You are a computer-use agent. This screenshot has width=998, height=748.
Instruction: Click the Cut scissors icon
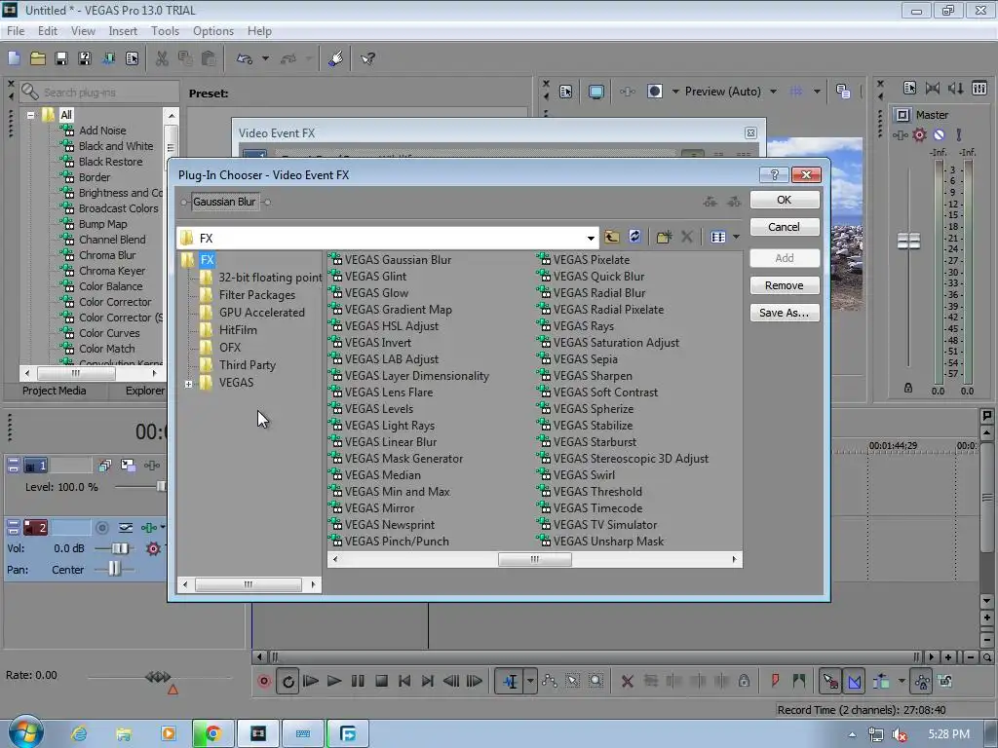(x=162, y=58)
